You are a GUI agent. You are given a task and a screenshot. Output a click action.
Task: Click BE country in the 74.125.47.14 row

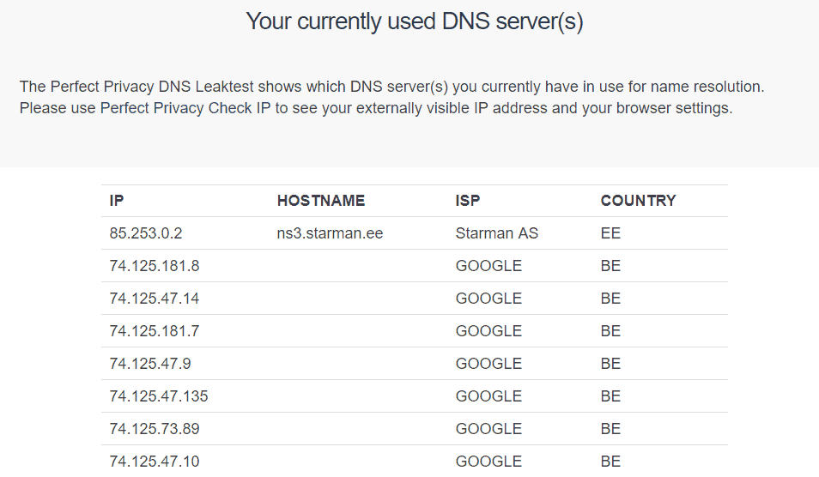coord(610,298)
